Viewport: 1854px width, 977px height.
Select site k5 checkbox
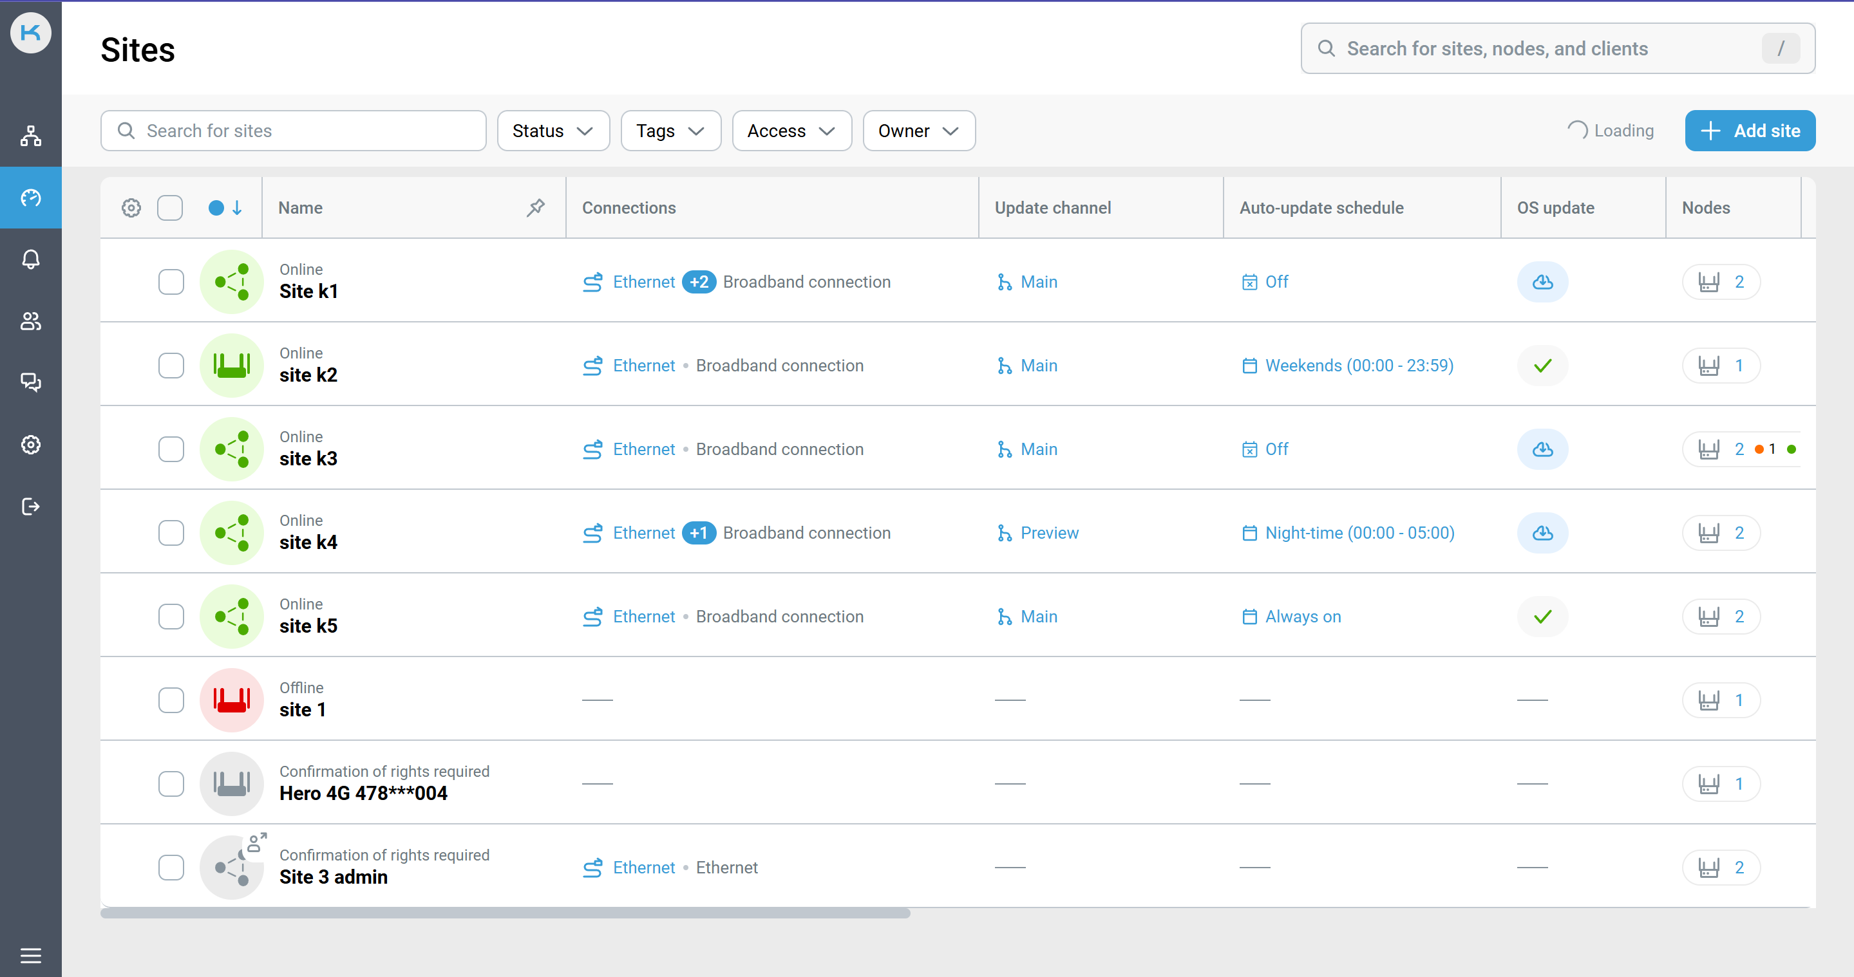tap(171, 617)
